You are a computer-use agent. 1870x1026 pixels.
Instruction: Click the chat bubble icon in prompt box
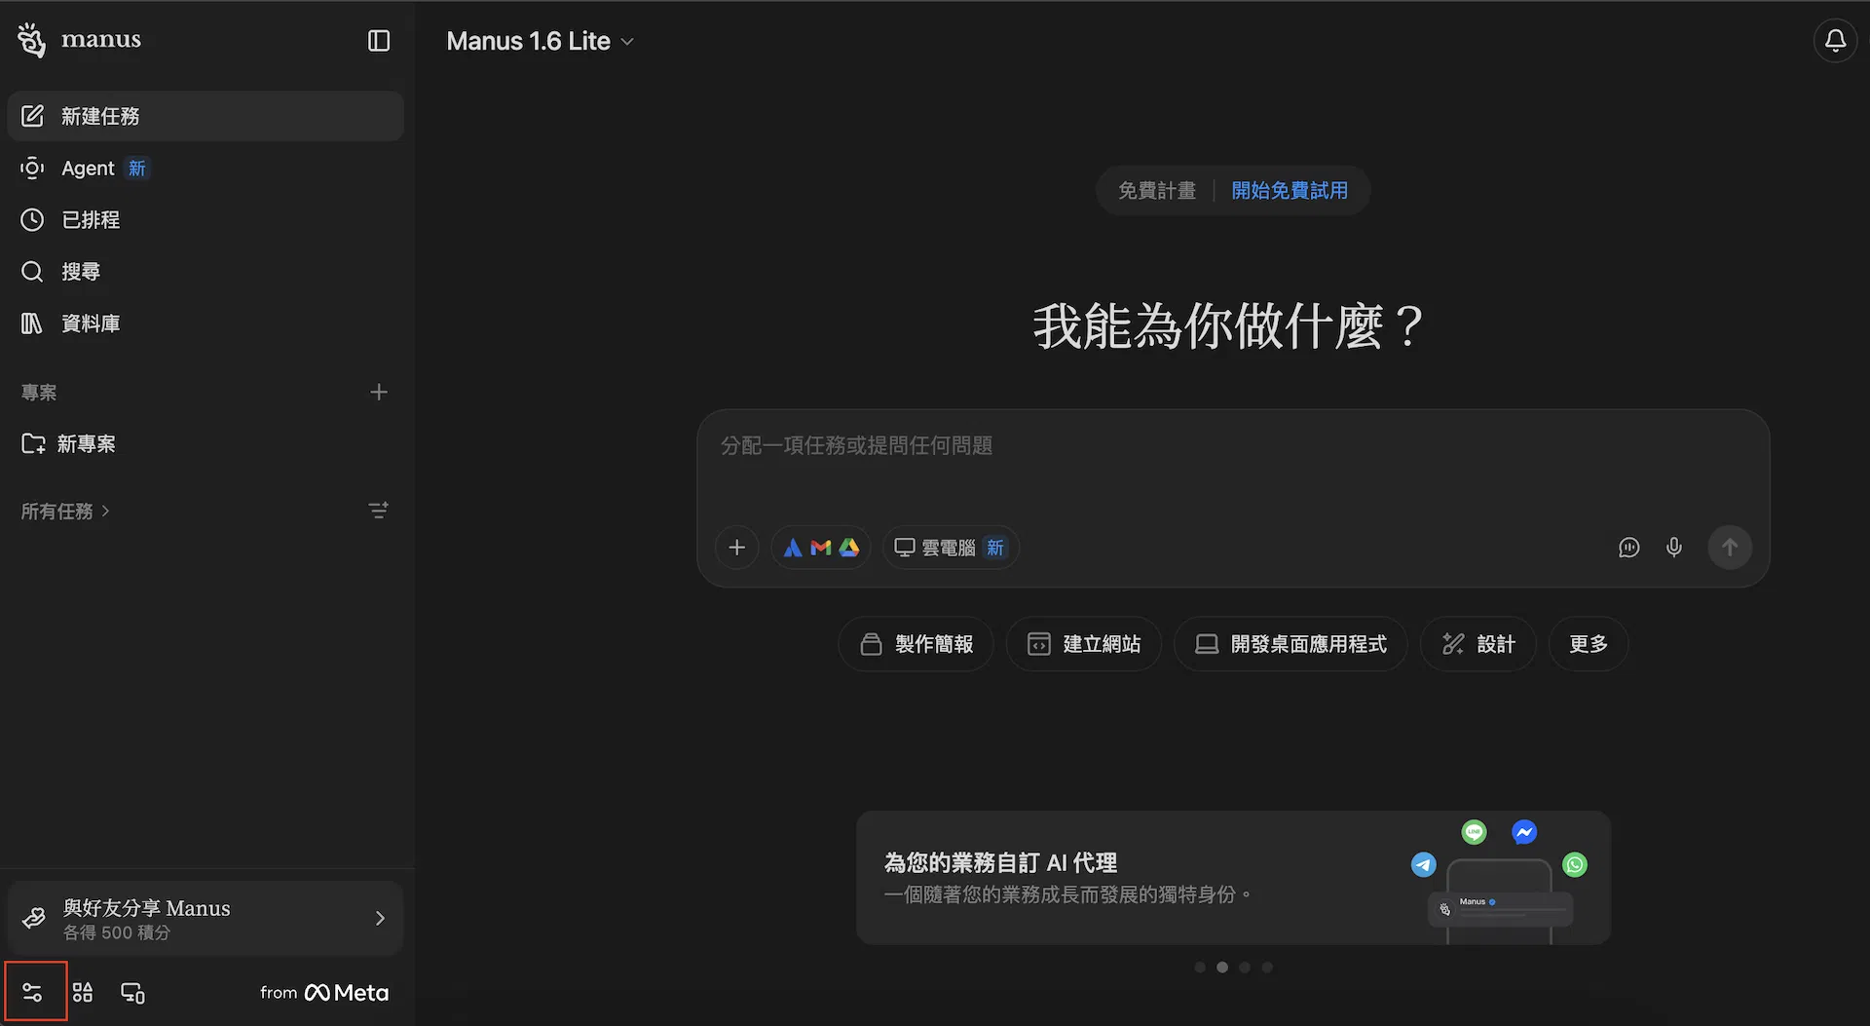(x=1628, y=548)
